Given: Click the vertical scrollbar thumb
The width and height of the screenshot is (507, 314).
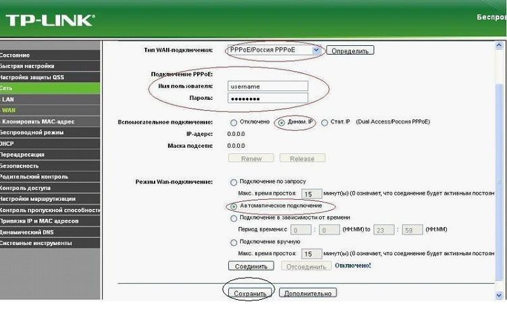Looking at the screenshot, I should 499,182.
